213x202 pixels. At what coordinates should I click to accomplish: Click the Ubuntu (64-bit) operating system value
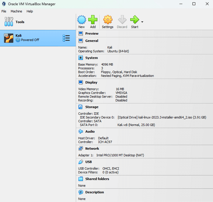pyautogui.click(x=118, y=51)
